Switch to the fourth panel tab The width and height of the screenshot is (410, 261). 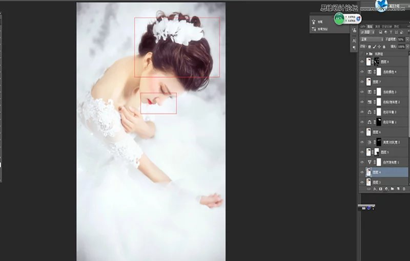[x=387, y=27]
